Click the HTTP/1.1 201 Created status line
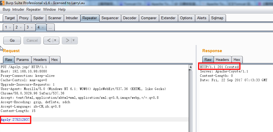Image resolution: width=273 pixels, height=132 pixels. click(x=219, y=67)
